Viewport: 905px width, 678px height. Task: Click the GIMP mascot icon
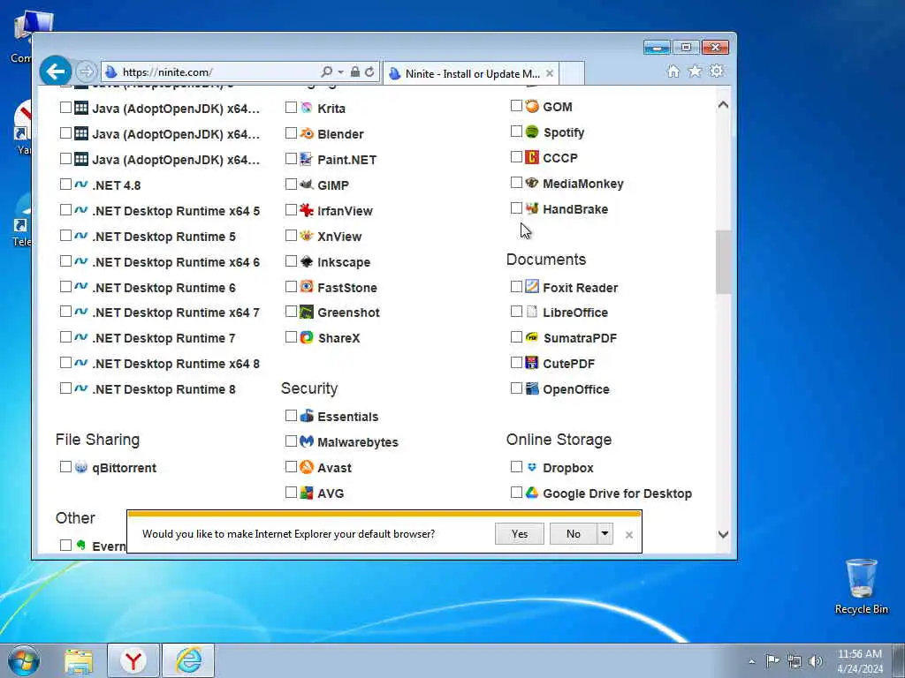click(307, 185)
